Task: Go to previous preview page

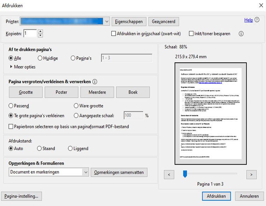Action: click(169, 174)
